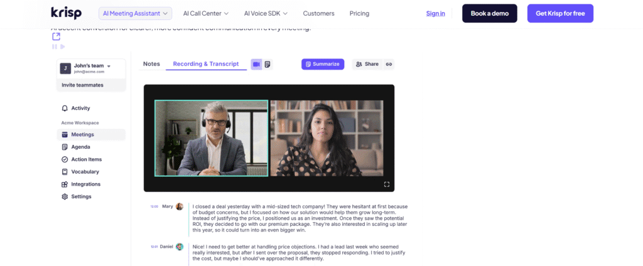Screen dimensions: 643x266
Task: Click the Summarize button
Action: pos(323,65)
